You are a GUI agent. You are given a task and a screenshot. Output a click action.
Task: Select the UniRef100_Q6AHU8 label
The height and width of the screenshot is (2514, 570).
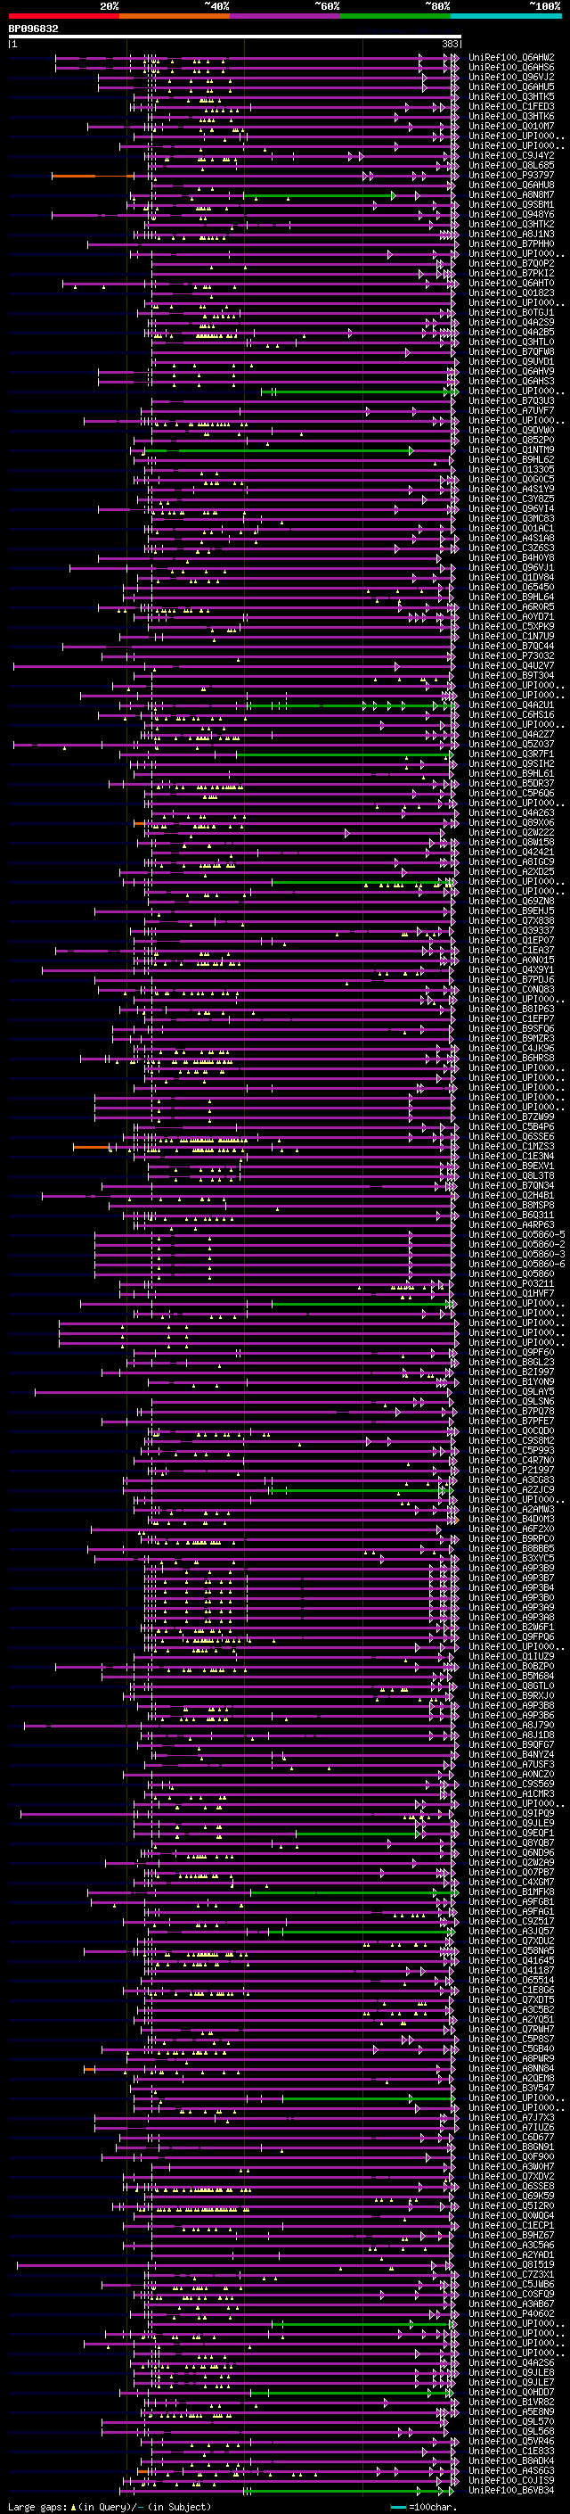[x=511, y=185]
